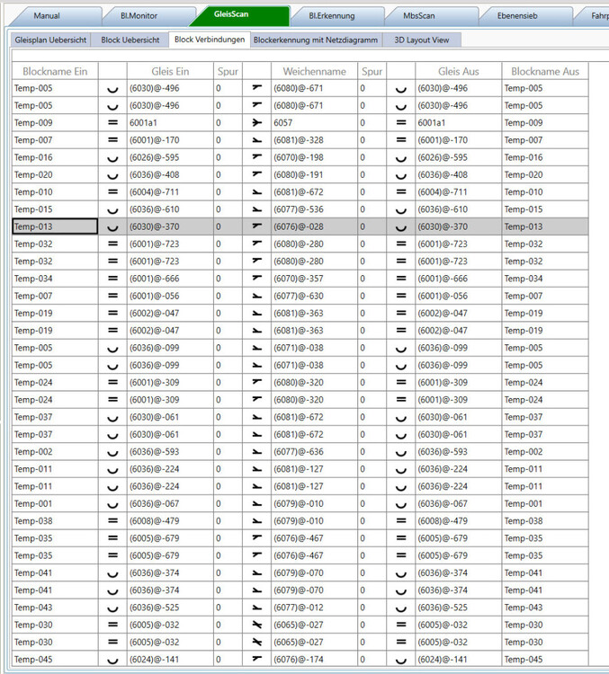
Task: Select the Block Verbindungen sub-tab
Action: click(210, 40)
